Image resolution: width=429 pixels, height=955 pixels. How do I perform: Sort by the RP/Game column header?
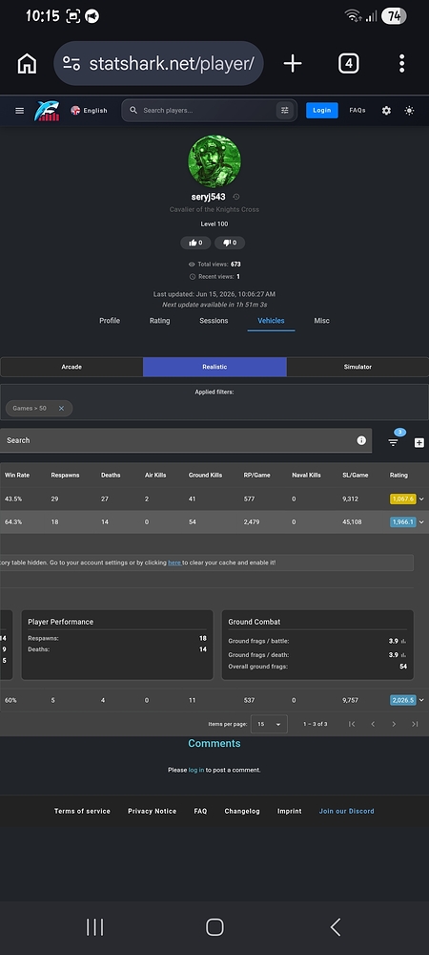257,475
